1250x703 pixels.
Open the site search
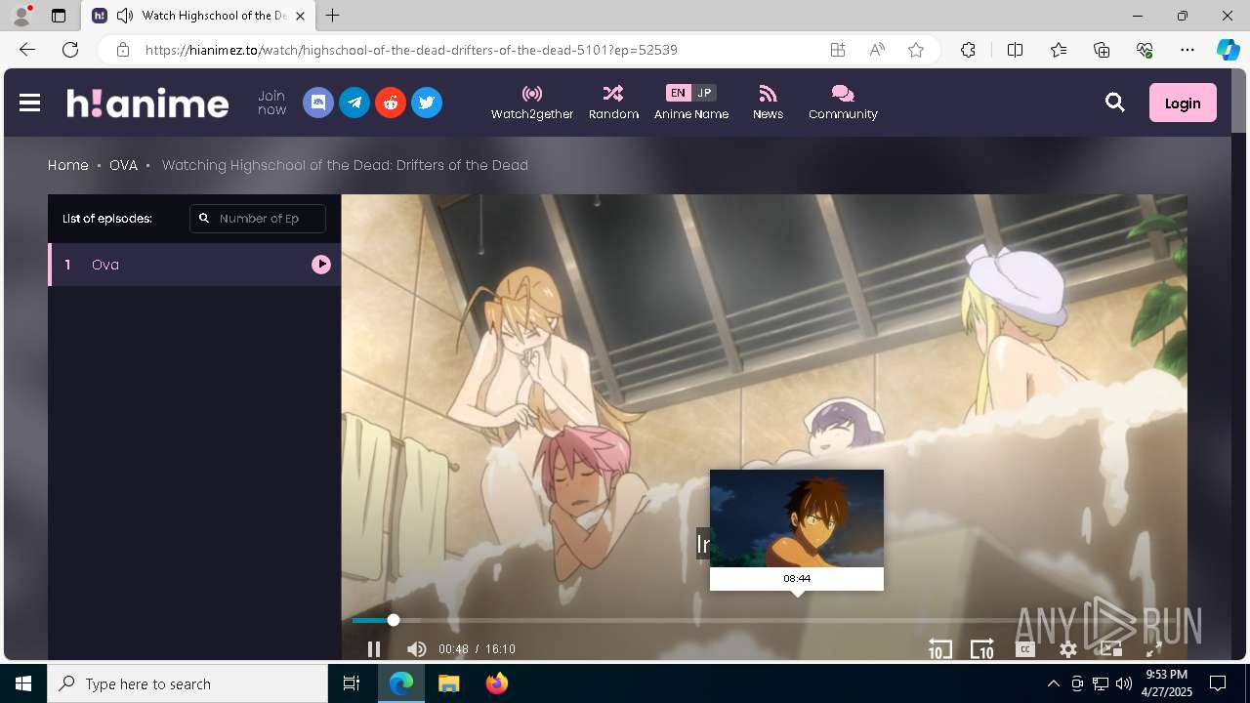(1115, 103)
